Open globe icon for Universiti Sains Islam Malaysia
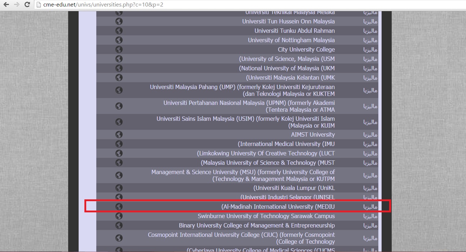Image resolution: width=466 pixels, height=252 pixels. point(119,122)
